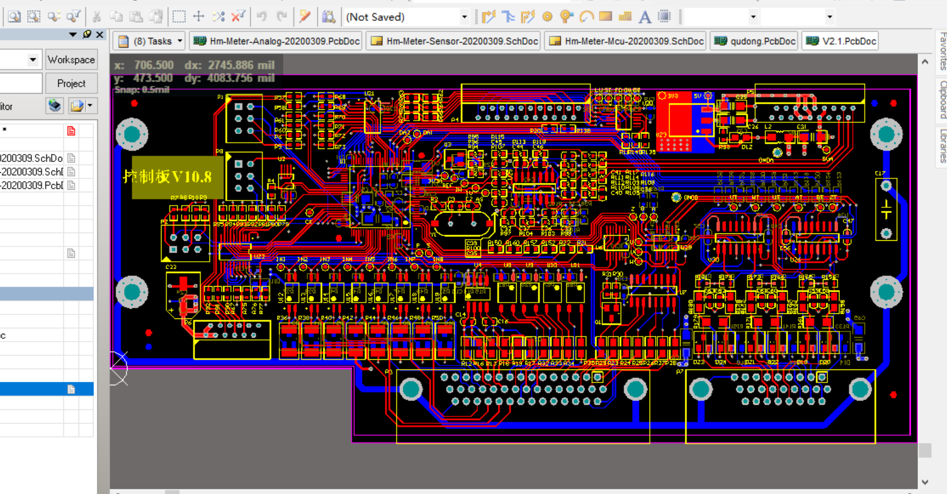
Task: Open the panel options down-arrow menu
Action: (72, 35)
